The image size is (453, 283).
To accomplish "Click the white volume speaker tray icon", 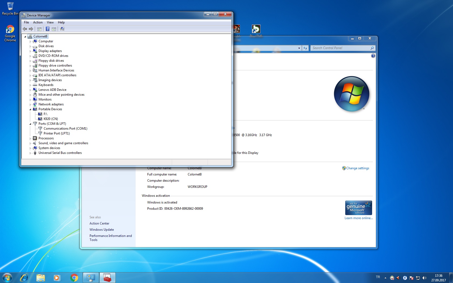I will coord(424,278).
